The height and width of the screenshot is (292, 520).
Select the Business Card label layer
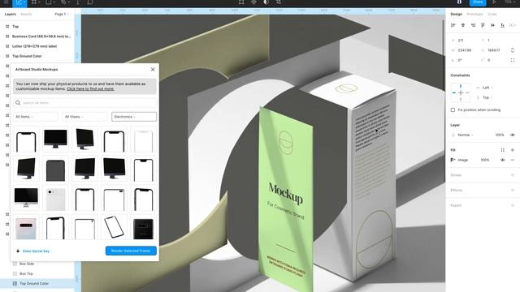41,36
